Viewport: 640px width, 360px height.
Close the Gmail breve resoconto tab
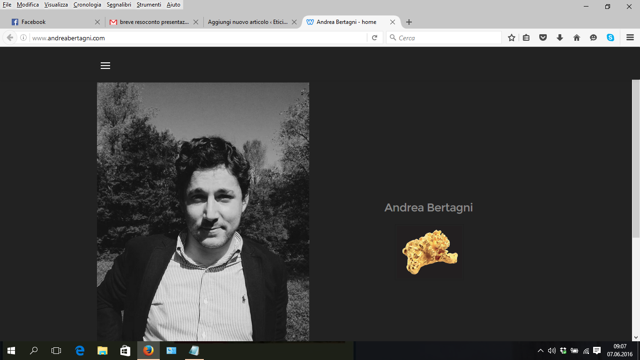196,22
